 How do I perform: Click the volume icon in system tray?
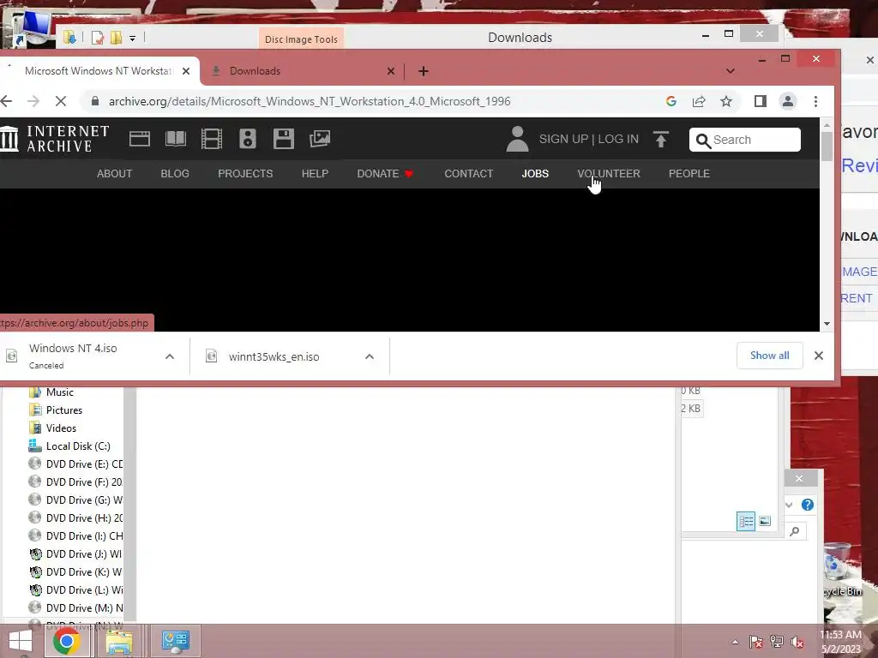click(798, 642)
